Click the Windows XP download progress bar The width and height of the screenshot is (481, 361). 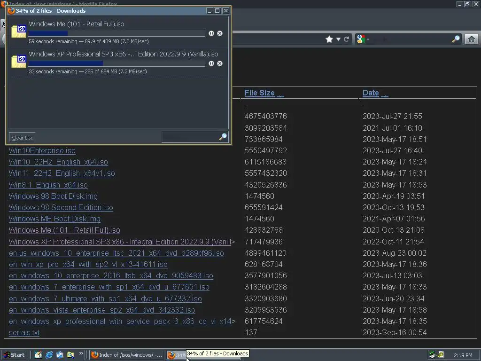pos(117,63)
